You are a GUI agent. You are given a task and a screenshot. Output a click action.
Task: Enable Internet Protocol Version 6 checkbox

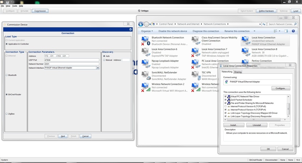click(x=225, y=107)
